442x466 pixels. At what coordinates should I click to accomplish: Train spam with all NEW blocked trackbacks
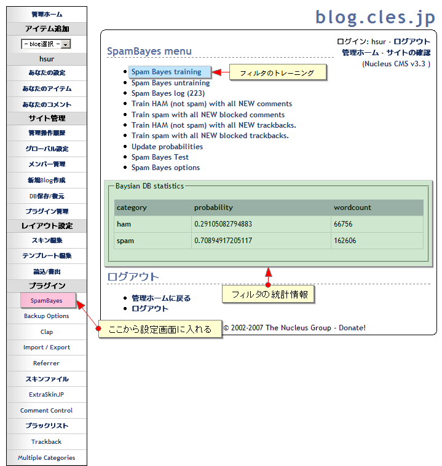[x=210, y=136]
